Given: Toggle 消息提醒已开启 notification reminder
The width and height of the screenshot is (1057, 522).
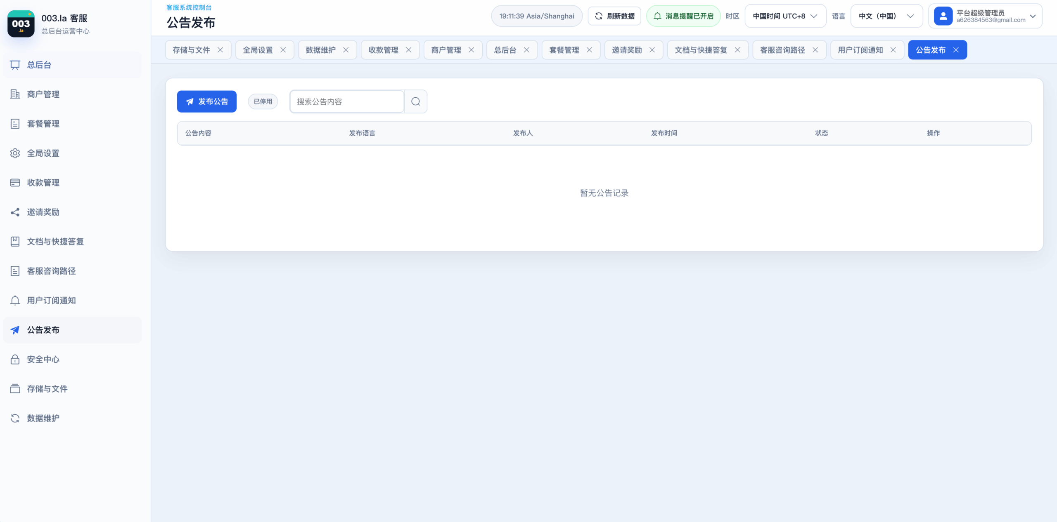Looking at the screenshot, I should click(x=683, y=16).
